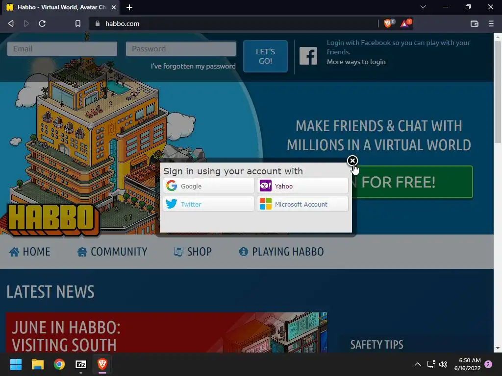Open the volume tray icon
The width and height of the screenshot is (502, 376).
click(443, 364)
